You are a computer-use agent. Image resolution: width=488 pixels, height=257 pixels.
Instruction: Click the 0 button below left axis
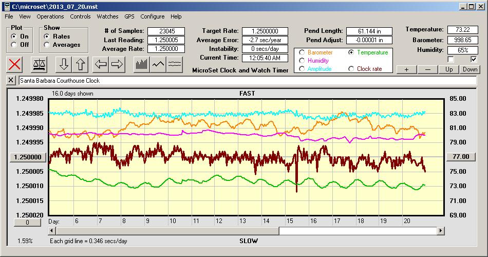point(27,223)
